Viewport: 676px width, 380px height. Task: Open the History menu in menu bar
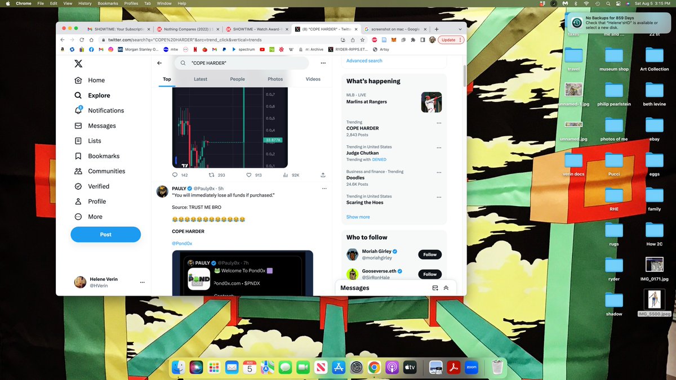click(84, 3)
